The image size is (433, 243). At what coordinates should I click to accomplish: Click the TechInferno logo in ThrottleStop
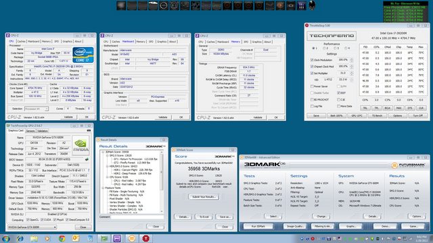[332, 36]
